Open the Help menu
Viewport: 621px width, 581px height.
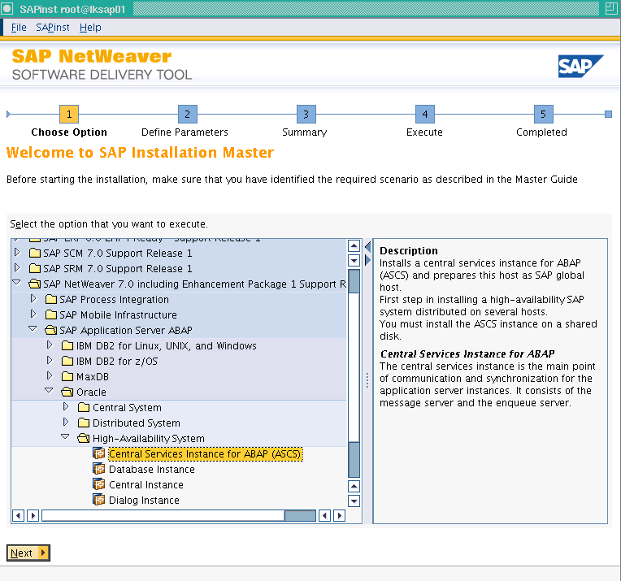pos(90,28)
